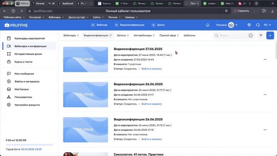Viewport: 277px width, 156px height.
Task: Click the storage usage progress bar
Action: (29, 145)
